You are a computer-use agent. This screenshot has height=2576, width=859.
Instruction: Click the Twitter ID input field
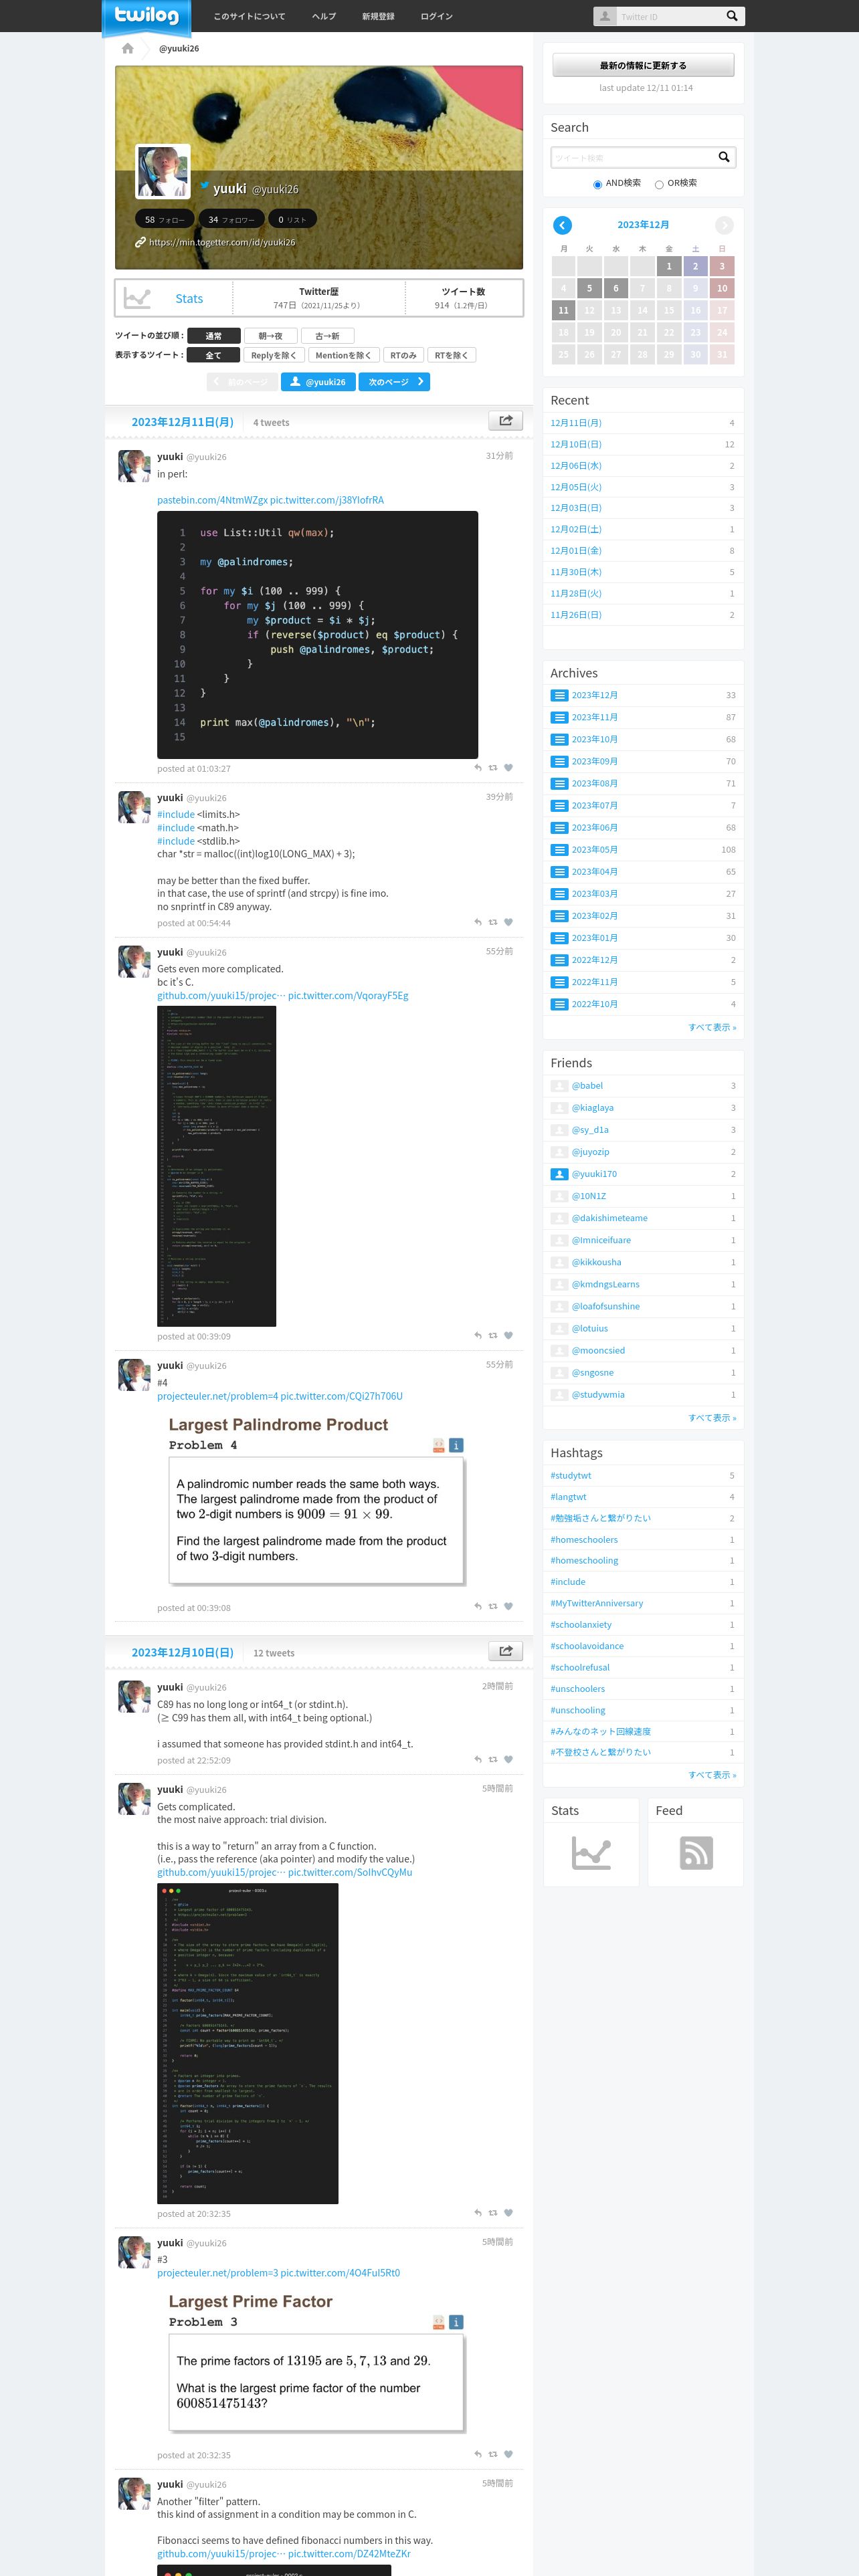point(669,16)
